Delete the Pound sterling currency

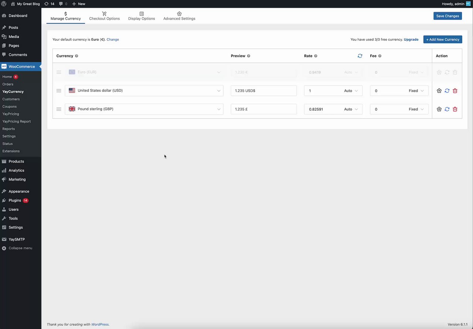click(x=455, y=109)
